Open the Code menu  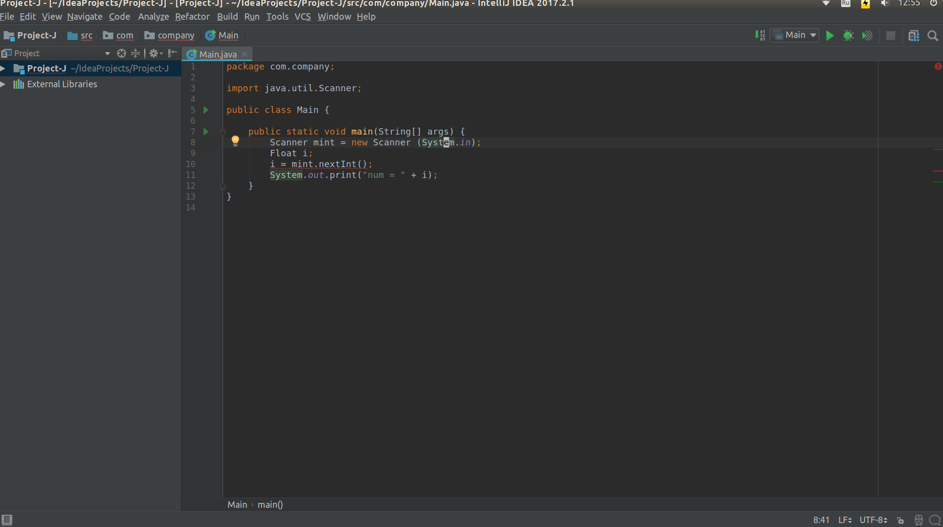[x=119, y=17]
